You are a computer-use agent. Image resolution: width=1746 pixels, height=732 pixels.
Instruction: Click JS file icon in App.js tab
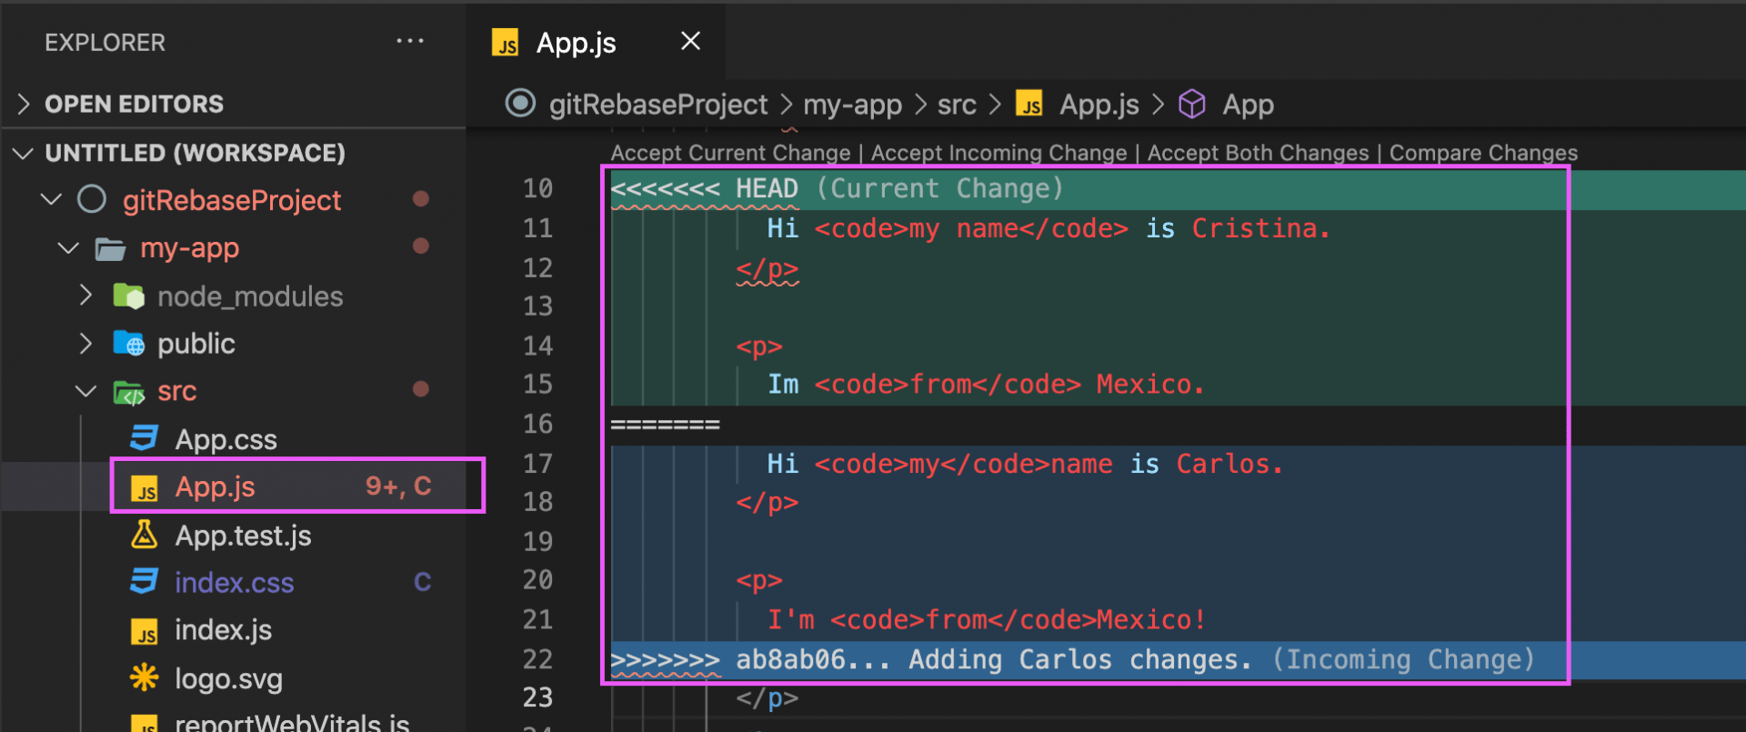pos(506,43)
